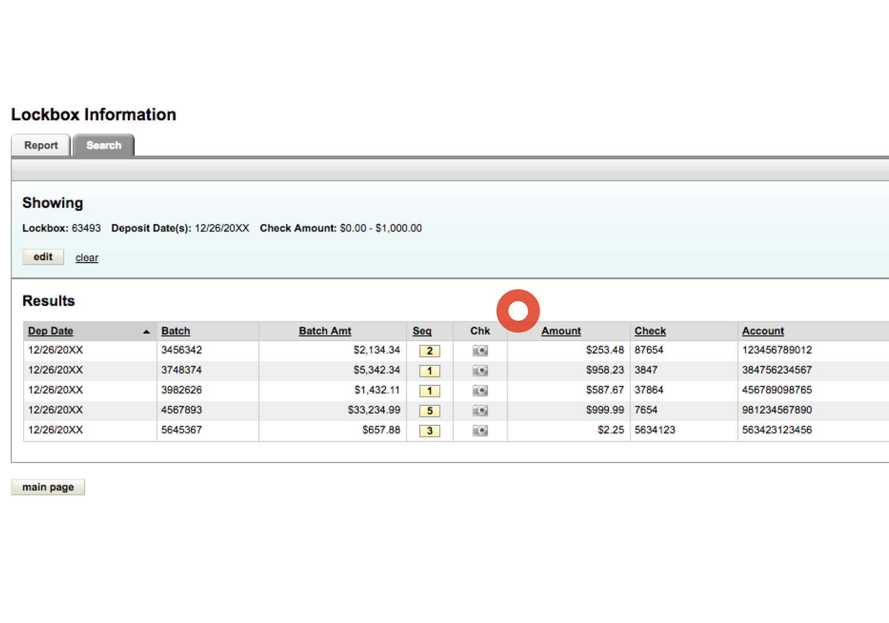
Task: Click batch number 4567893
Action: (182, 410)
